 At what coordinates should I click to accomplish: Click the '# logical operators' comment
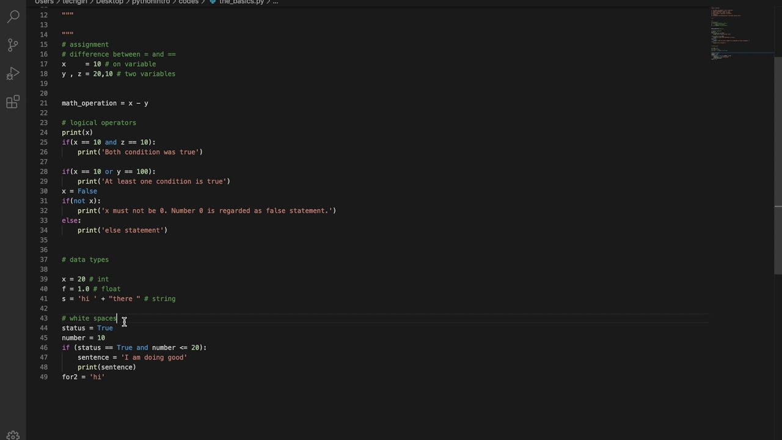tap(99, 123)
